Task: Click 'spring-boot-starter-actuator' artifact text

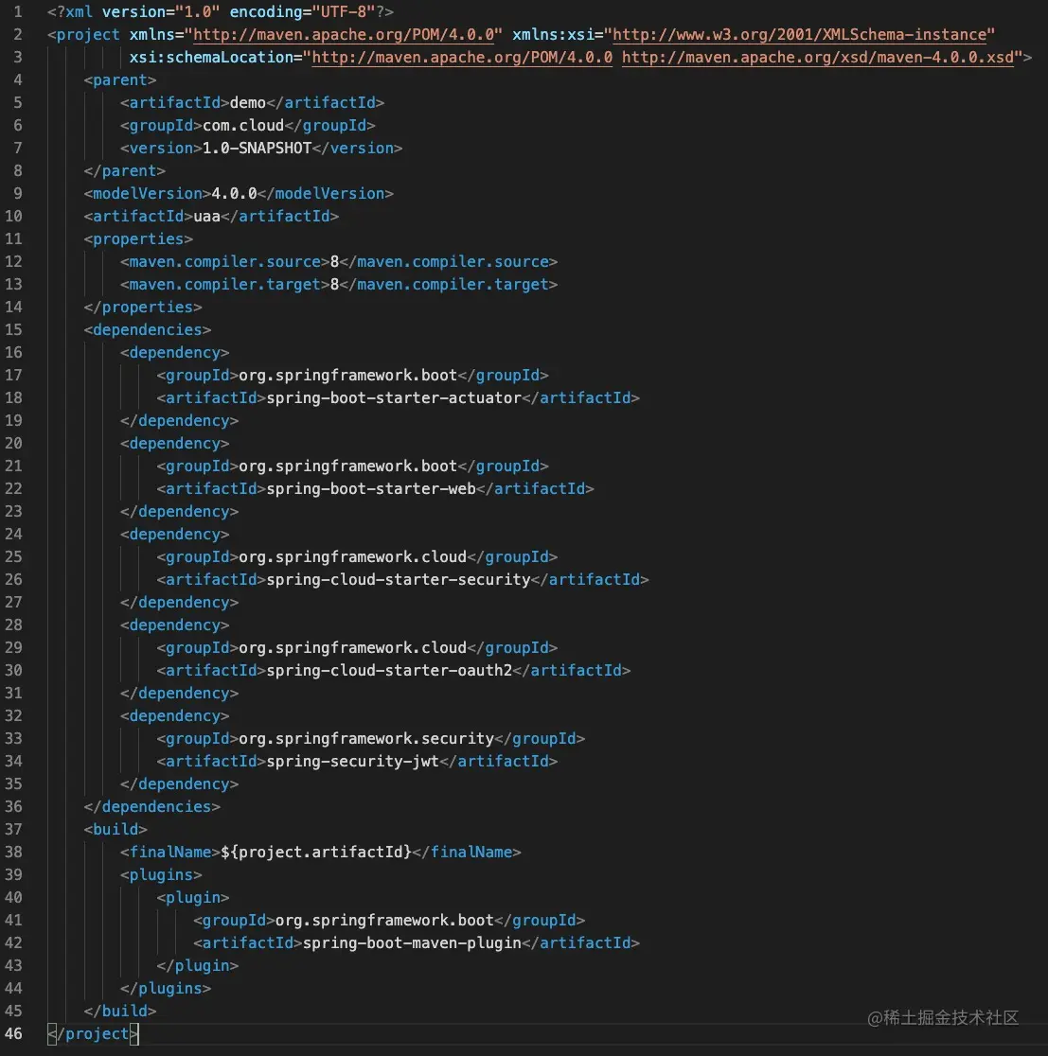Action: pos(394,398)
